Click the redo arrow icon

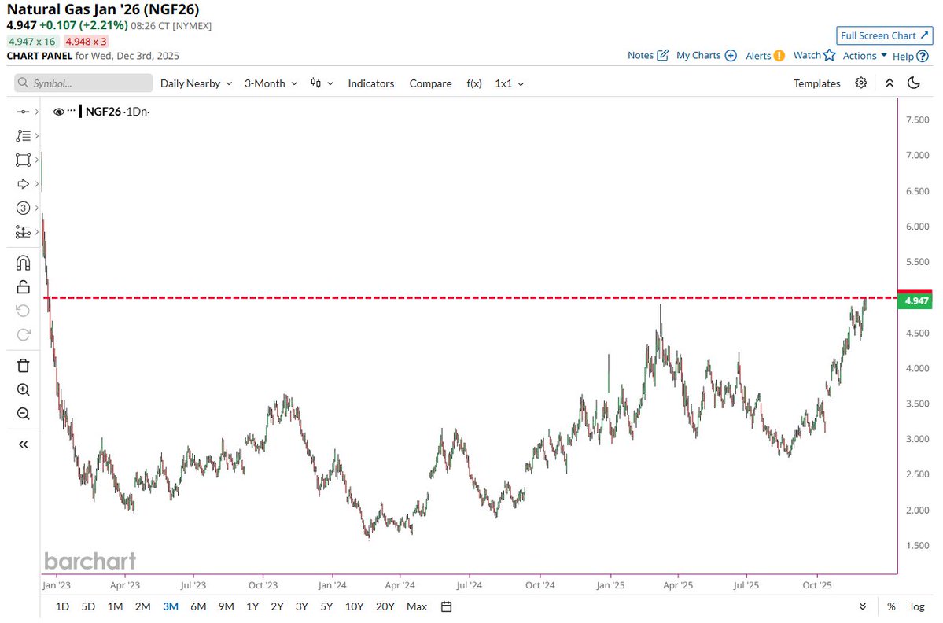[23, 335]
